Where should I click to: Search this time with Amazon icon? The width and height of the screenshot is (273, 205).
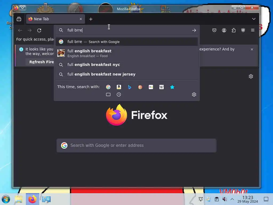(x=119, y=87)
